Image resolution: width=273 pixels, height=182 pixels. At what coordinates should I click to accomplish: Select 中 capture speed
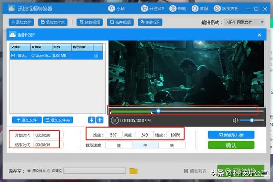pyautogui.click(x=145, y=145)
